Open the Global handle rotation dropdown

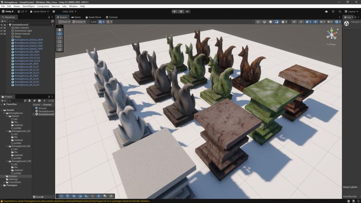tap(79, 22)
